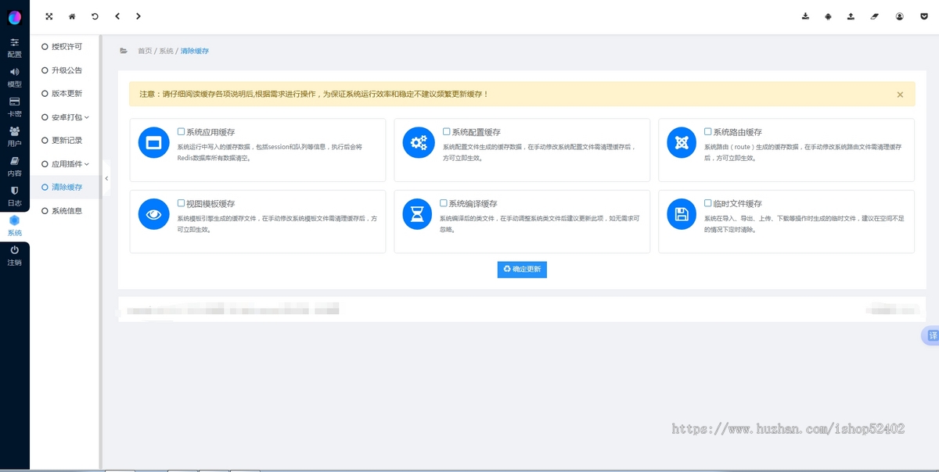Open 升级公告 in the submenu
The height and width of the screenshot is (472, 939).
tap(66, 70)
